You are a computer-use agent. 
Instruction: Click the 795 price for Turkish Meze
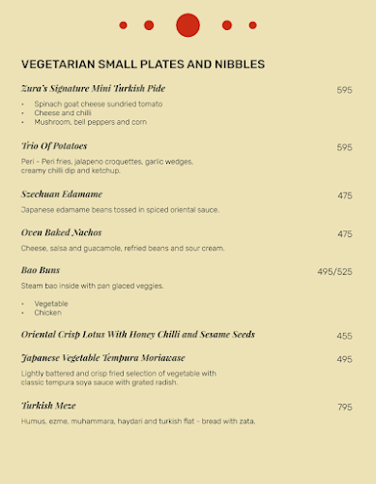tap(345, 407)
